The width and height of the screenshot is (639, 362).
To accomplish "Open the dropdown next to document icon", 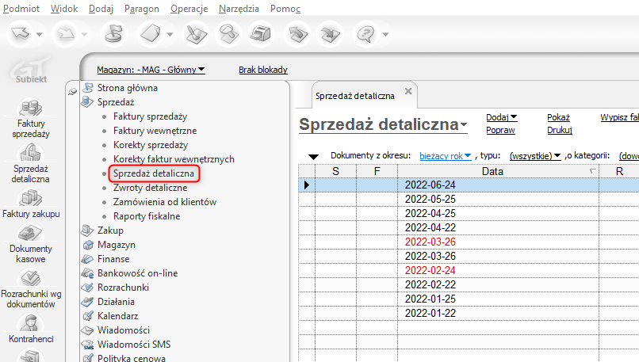I will click(x=170, y=35).
